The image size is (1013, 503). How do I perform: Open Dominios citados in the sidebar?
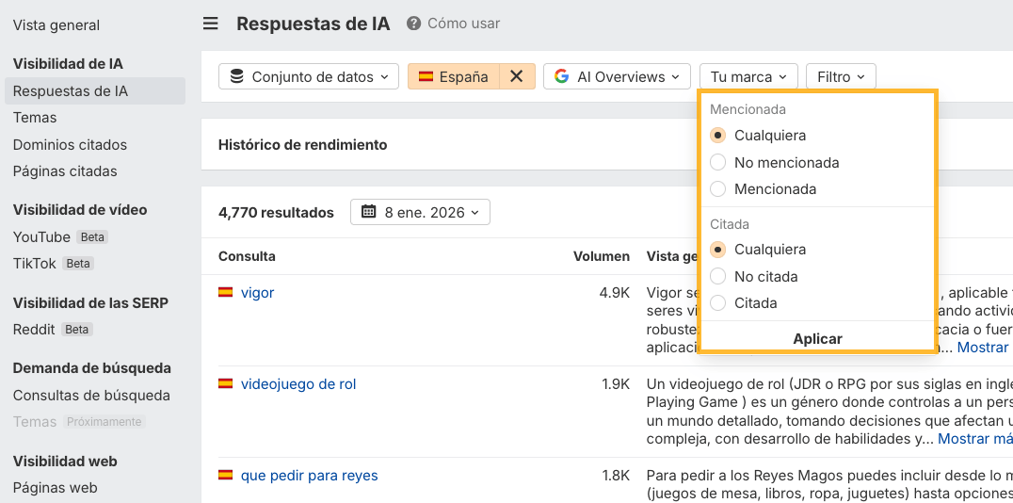click(70, 145)
